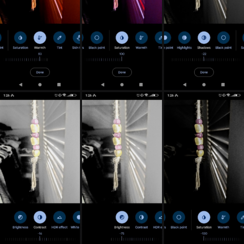
Task: Choose Black point icon next to selected Shadows
Action: pos(224,38)
